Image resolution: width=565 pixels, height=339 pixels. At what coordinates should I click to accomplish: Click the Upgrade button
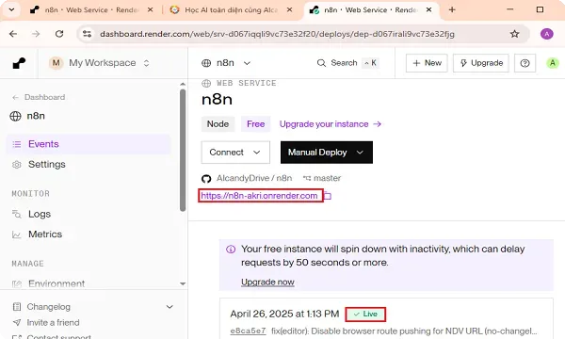[481, 63]
